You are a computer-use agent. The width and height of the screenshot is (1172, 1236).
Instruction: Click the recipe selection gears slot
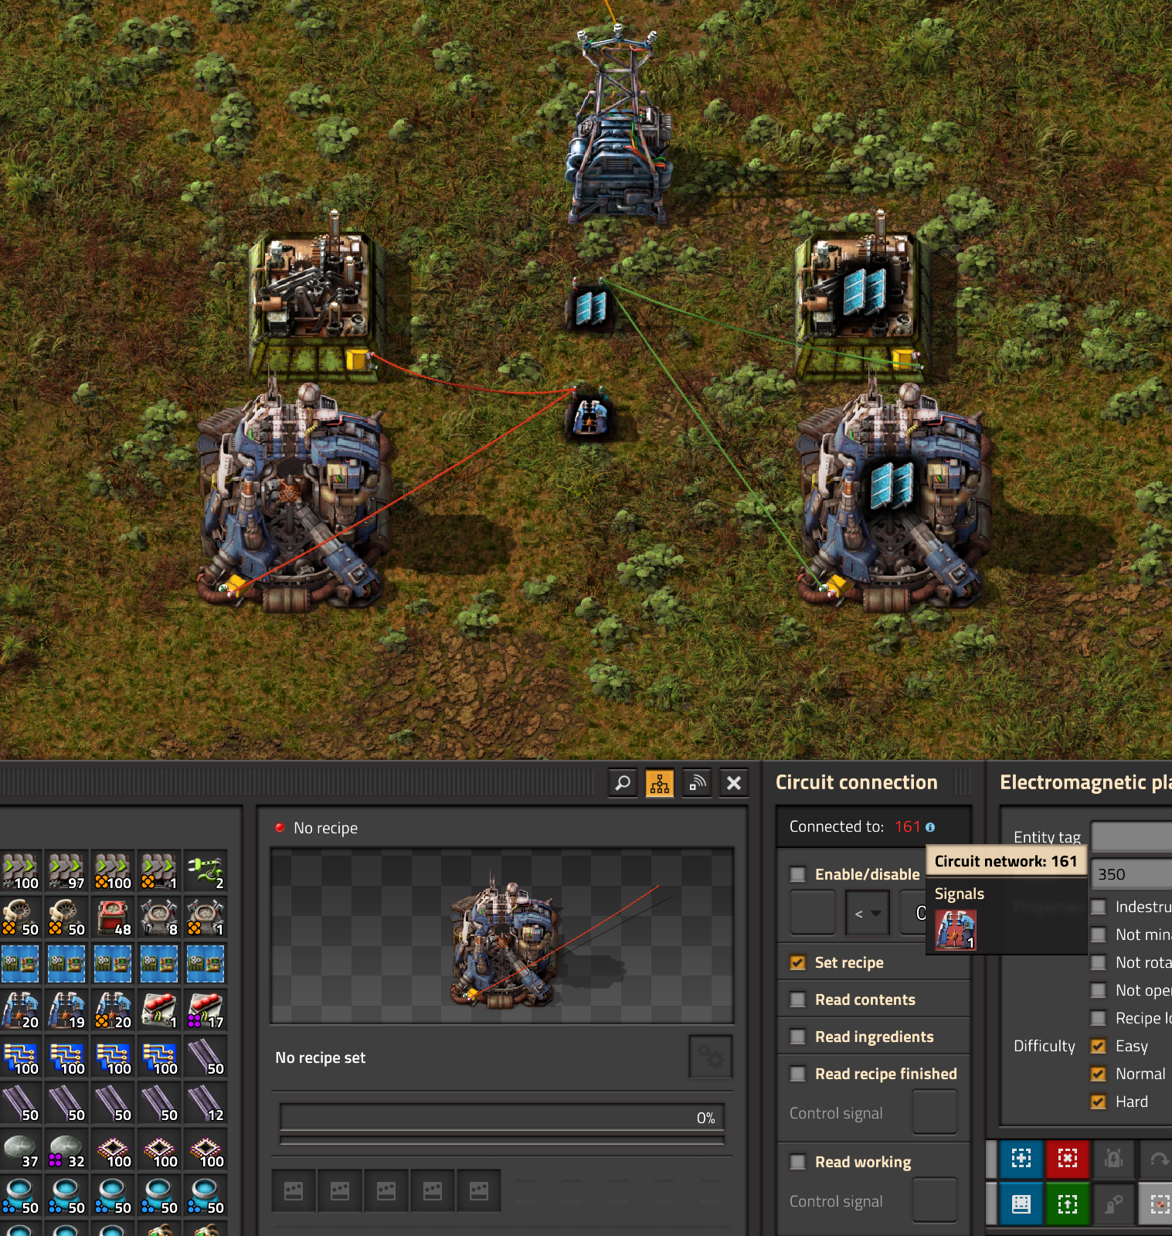pyautogui.click(x=711, y=1057)
